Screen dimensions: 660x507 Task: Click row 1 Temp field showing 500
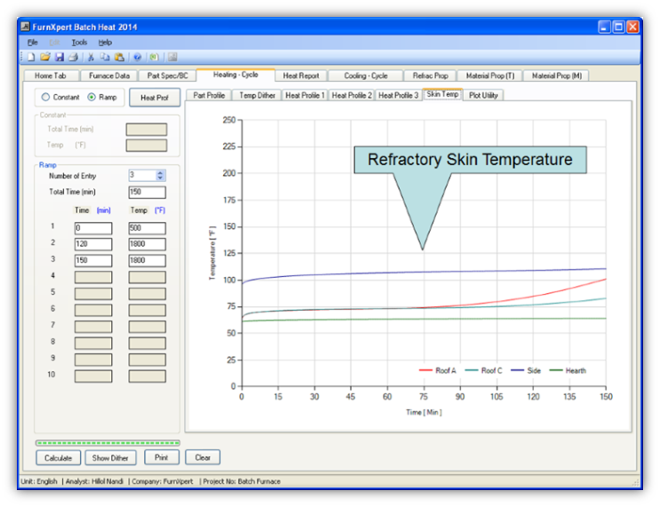click(147, 228)
